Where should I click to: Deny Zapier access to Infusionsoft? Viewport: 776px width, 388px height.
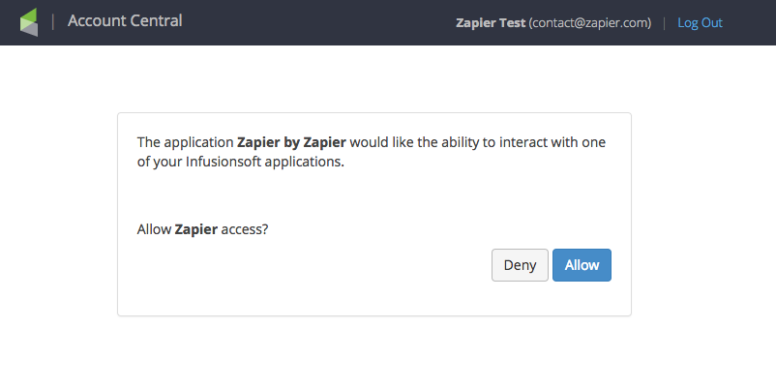(520, 265)
